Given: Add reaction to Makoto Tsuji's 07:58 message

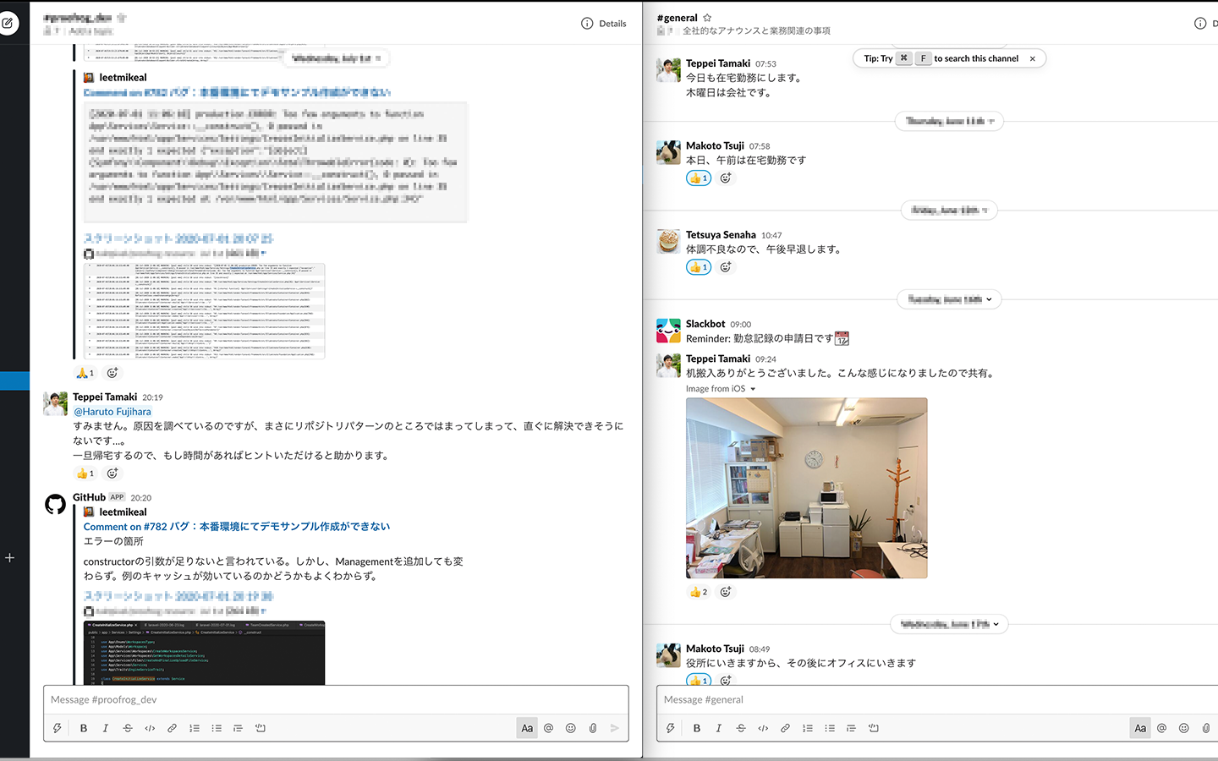Looking at the screenshot, I should point(726,178).
